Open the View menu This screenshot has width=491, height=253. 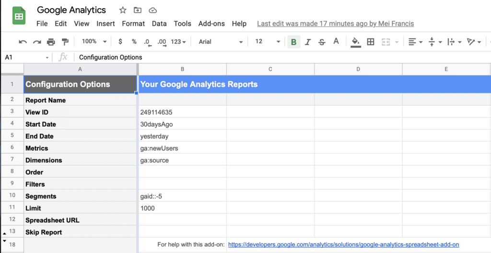pos(82,24)
